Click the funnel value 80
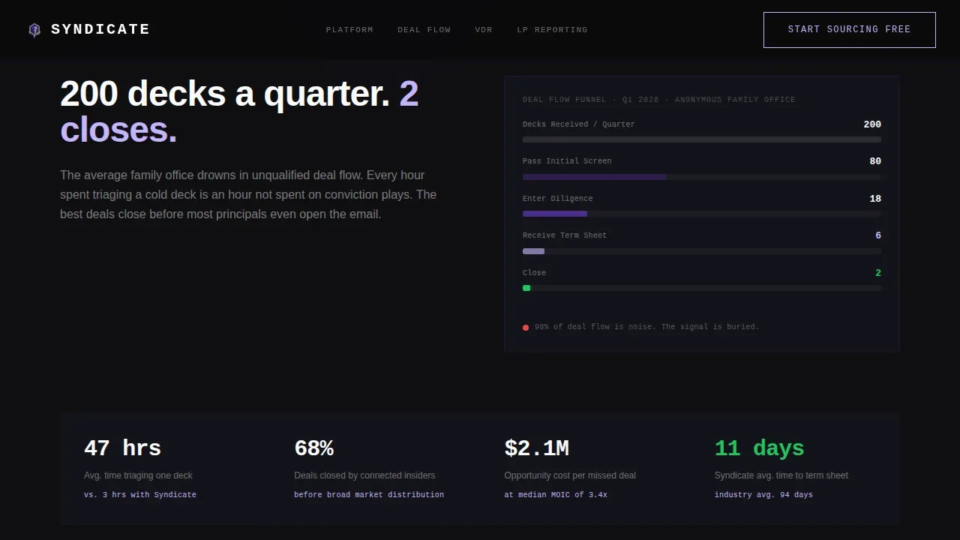 [875, 161]
